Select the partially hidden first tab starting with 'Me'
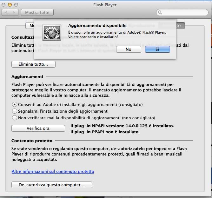The width and height of the screenshot is (212, 198). [x=30, y=25]
